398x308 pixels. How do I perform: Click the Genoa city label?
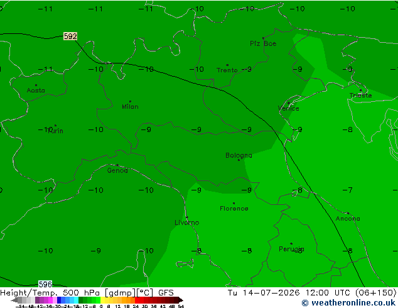pos(117,170)
